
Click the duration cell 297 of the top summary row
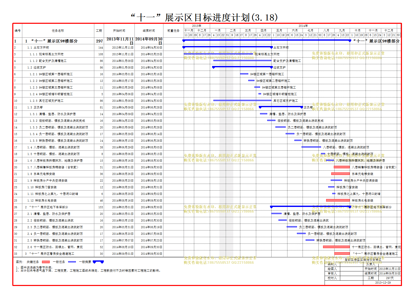point(99,41)
